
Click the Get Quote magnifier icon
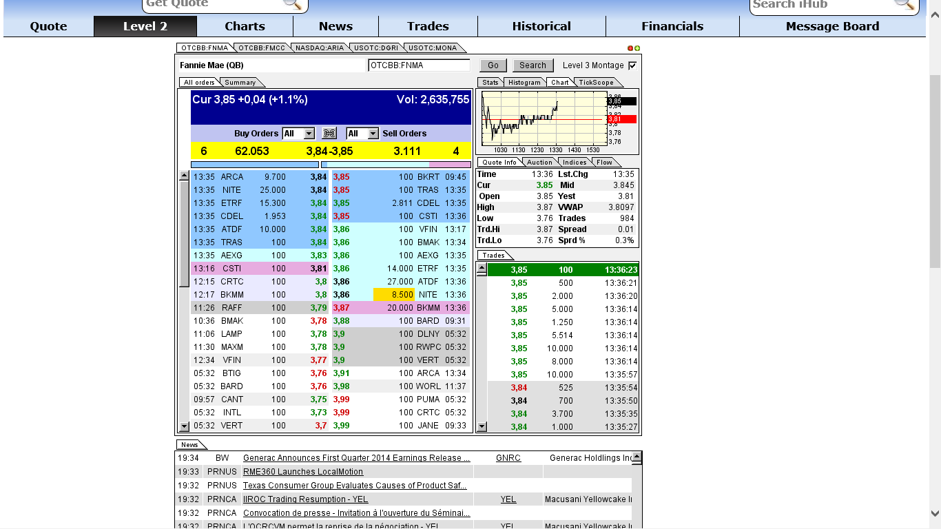pos(293,3)
